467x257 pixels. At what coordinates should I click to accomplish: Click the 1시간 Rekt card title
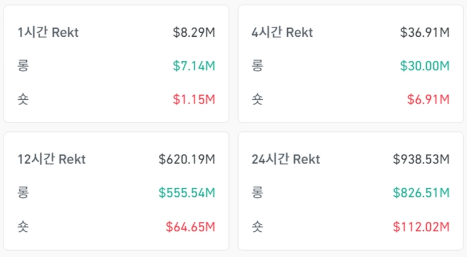coord(48,33)
